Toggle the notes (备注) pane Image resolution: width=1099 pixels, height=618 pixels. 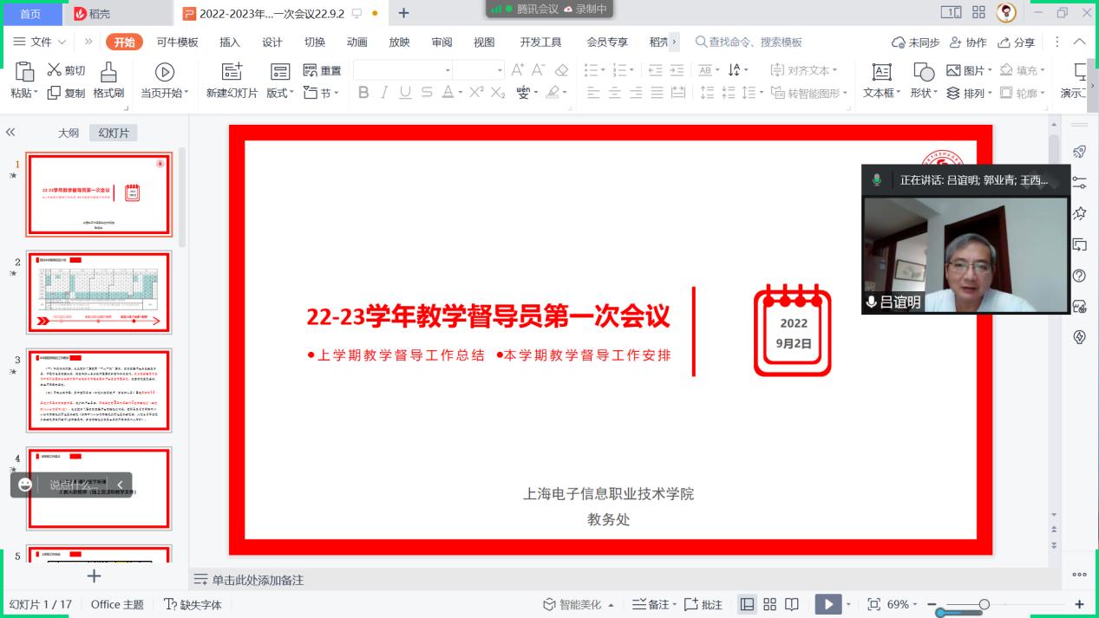click(651, 604)
